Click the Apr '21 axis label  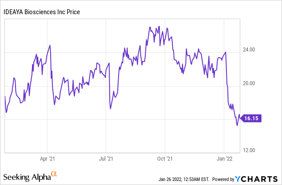(48, 157)
